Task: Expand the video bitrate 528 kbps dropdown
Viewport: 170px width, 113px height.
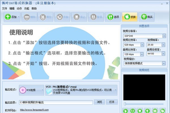Action: click(x=142, y=45)
